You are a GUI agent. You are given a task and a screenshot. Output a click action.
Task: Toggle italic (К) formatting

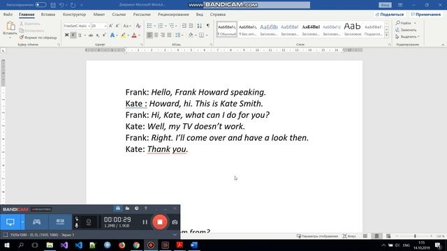(73, 35)
